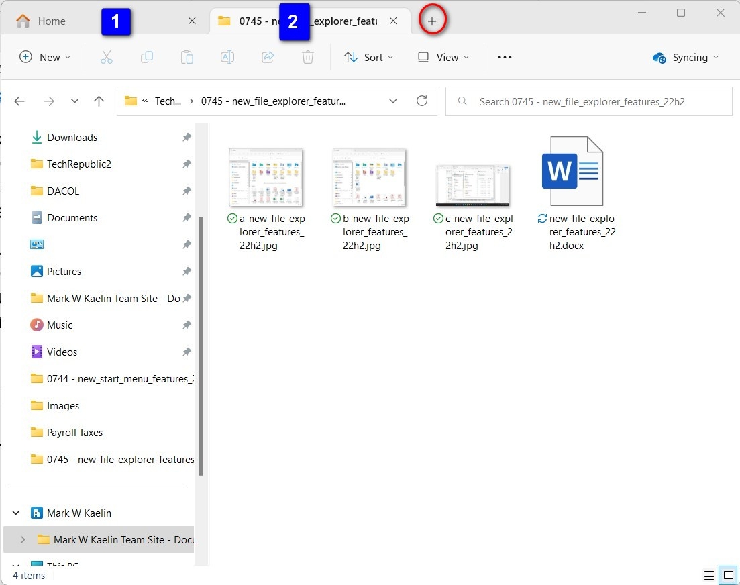Click into the search box
740x585 pixels.
tap(588, 101)
